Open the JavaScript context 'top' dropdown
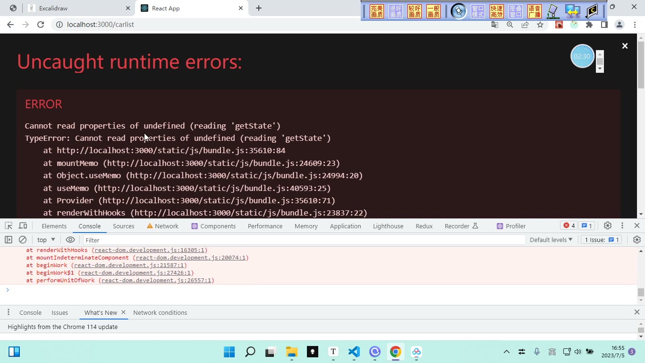The width and height of the screenshot is (645, 363). (x=46, y=240)
